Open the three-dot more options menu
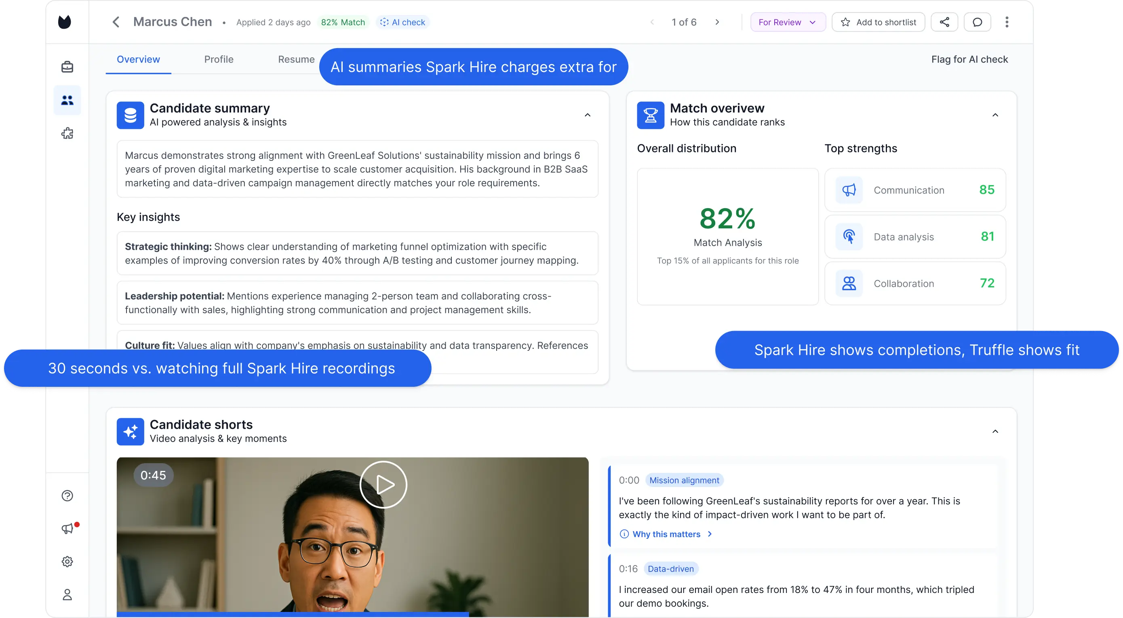1123x618 pixels. (x=1007, y=22)
